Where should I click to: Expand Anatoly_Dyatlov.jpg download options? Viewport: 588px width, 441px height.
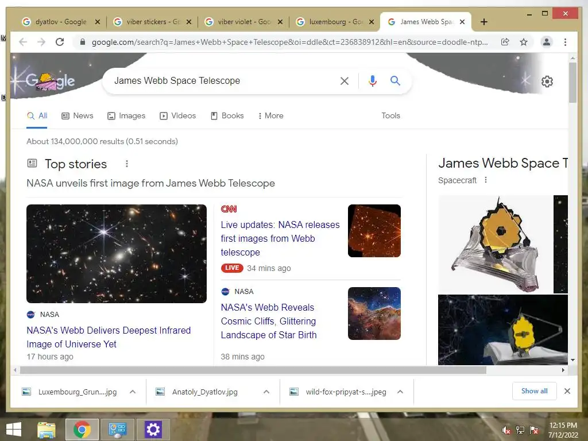(x=266, y=392)
